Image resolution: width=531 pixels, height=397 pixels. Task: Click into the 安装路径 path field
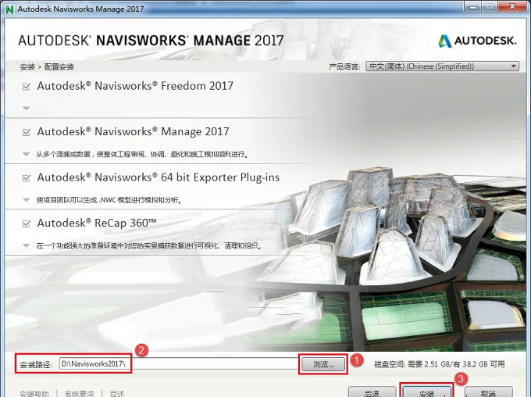[179, 364]
